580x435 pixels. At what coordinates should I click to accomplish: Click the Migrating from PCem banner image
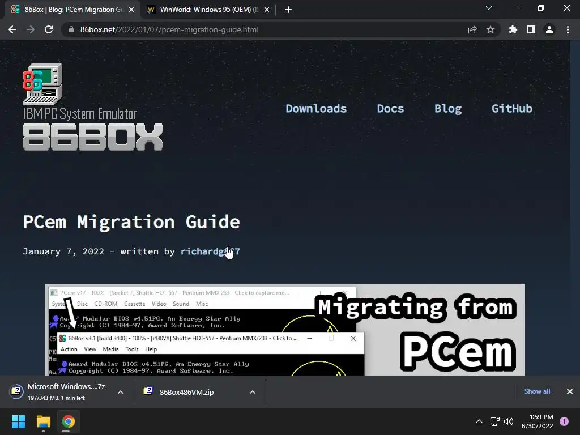[x=285, y=330]
